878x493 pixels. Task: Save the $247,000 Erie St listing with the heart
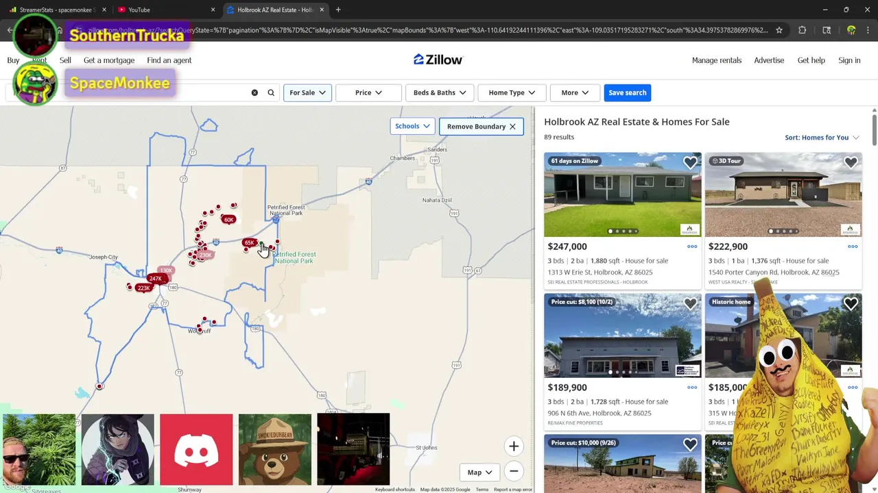[x=690, y=162]
